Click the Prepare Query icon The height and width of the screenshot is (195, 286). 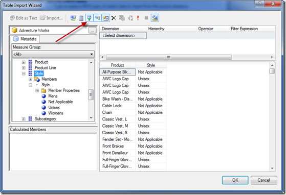[130, 18]
